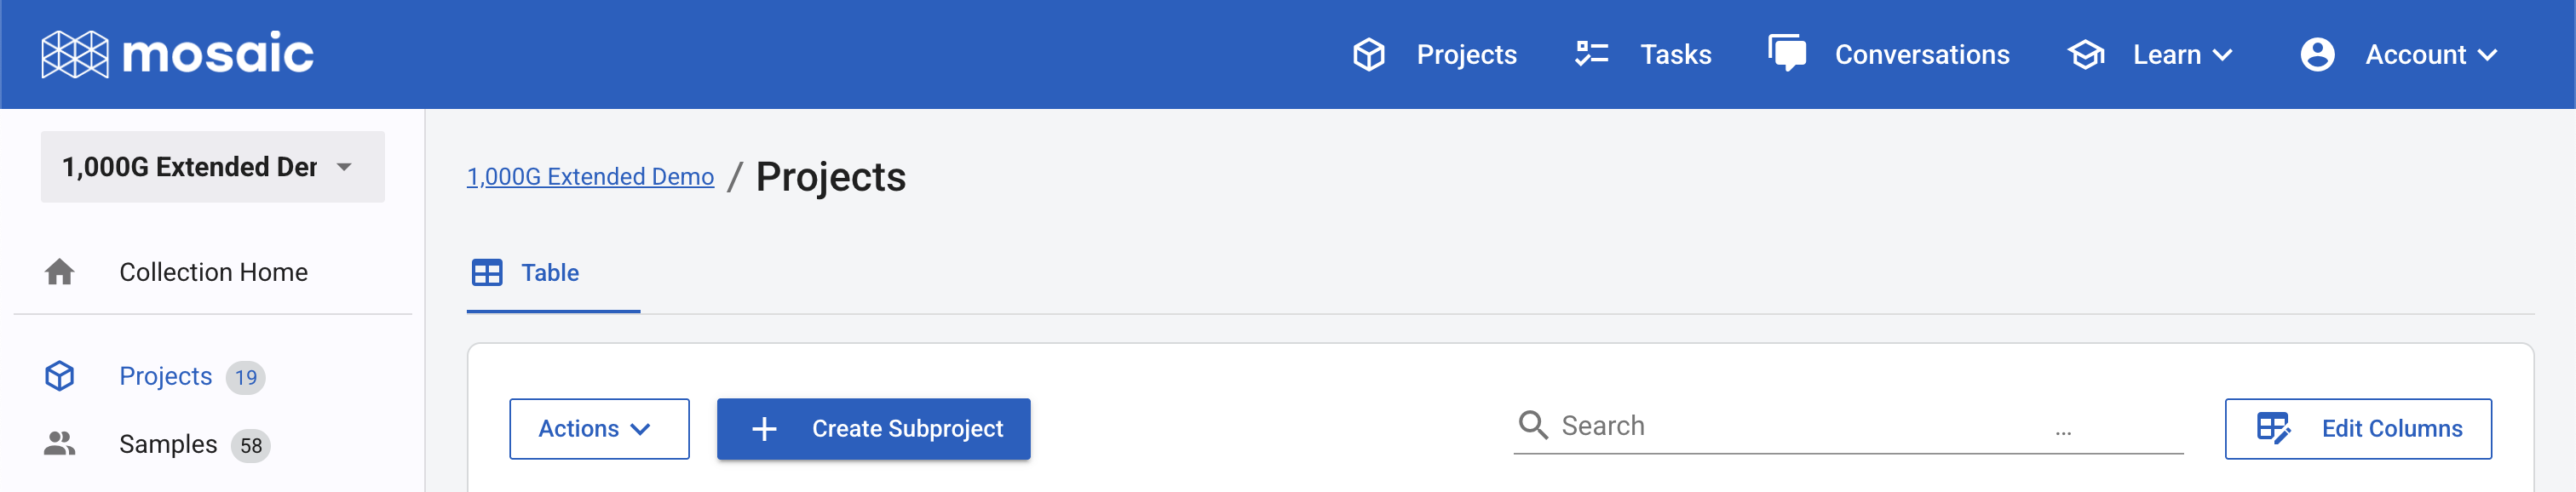Image resolution: width=2576 pixels, height=492 pixels.
Task: Select the Projects cube icon in navigation
Action: (1369, 55)
